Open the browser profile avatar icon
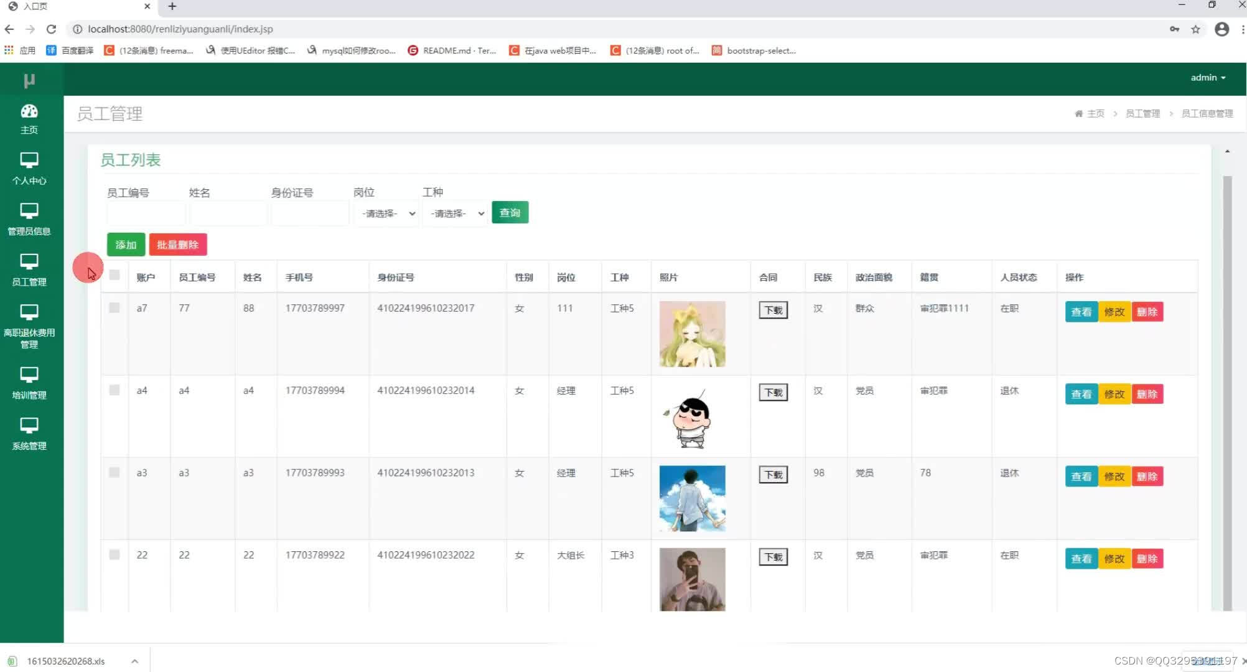This screenshot has height=672, width=1247. tap(1221, 29)
